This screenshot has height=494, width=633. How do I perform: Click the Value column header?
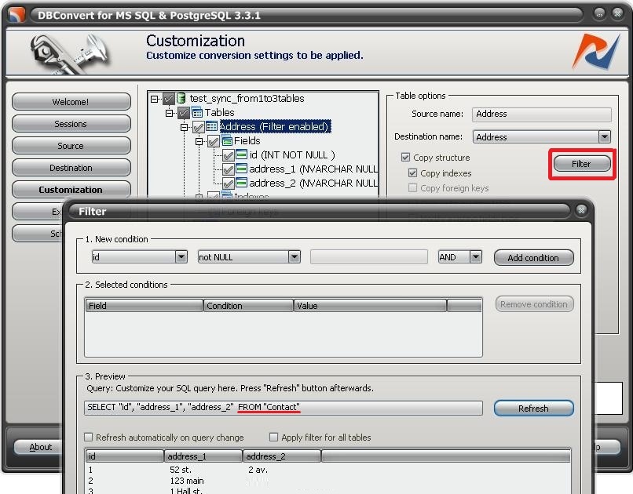tap(371, 306)
